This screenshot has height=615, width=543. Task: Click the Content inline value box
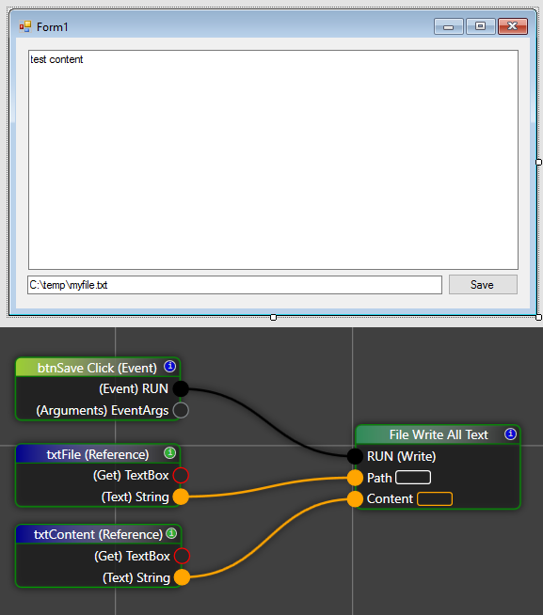click(435, 499)
